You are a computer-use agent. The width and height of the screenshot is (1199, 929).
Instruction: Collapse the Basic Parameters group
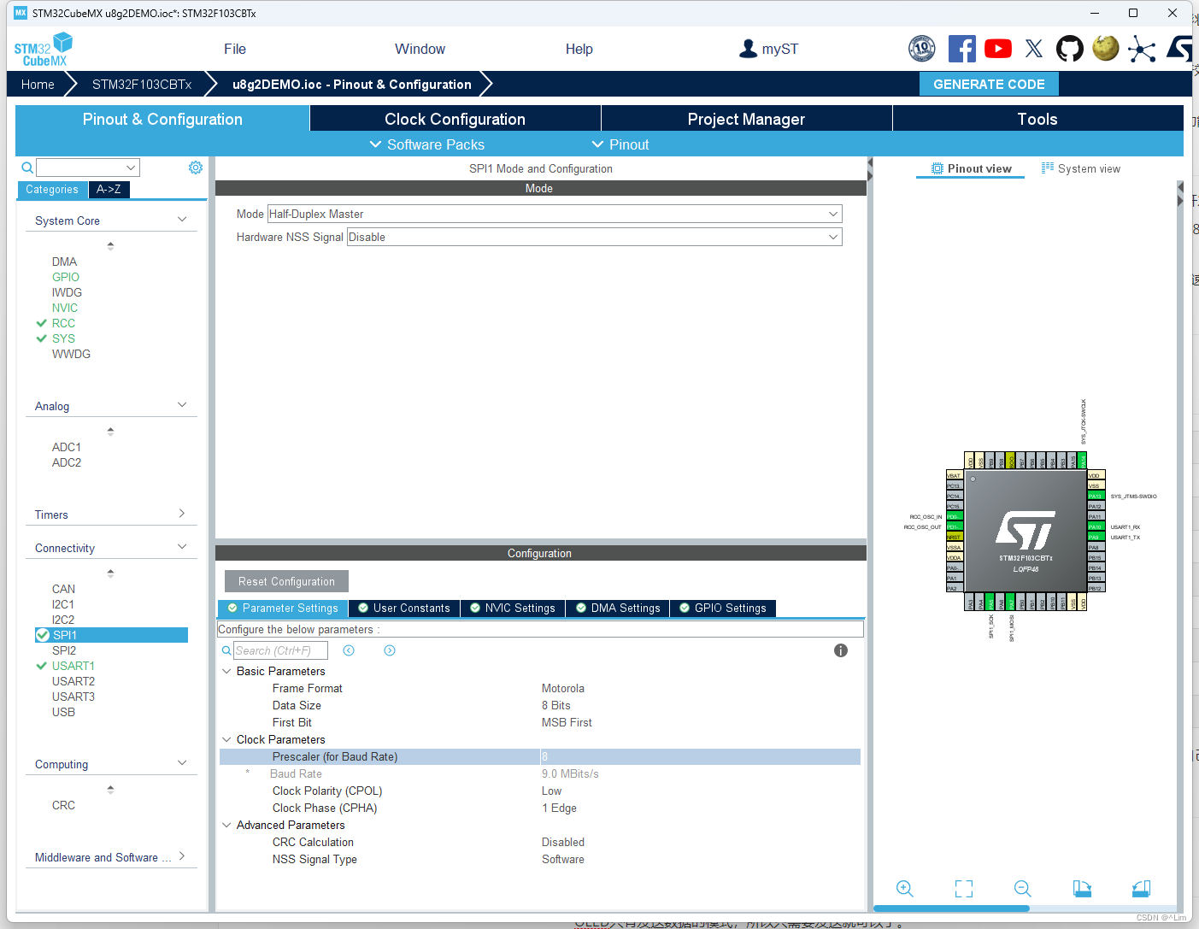[226, 671]
